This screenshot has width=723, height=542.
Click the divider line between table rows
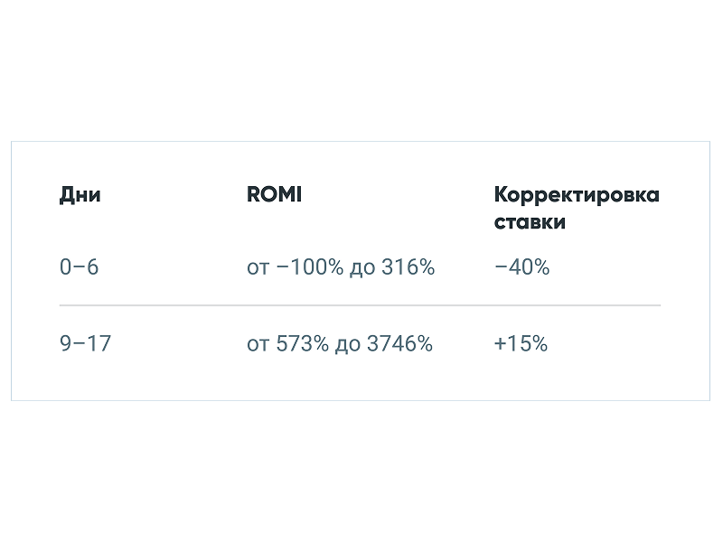[360, 305]
